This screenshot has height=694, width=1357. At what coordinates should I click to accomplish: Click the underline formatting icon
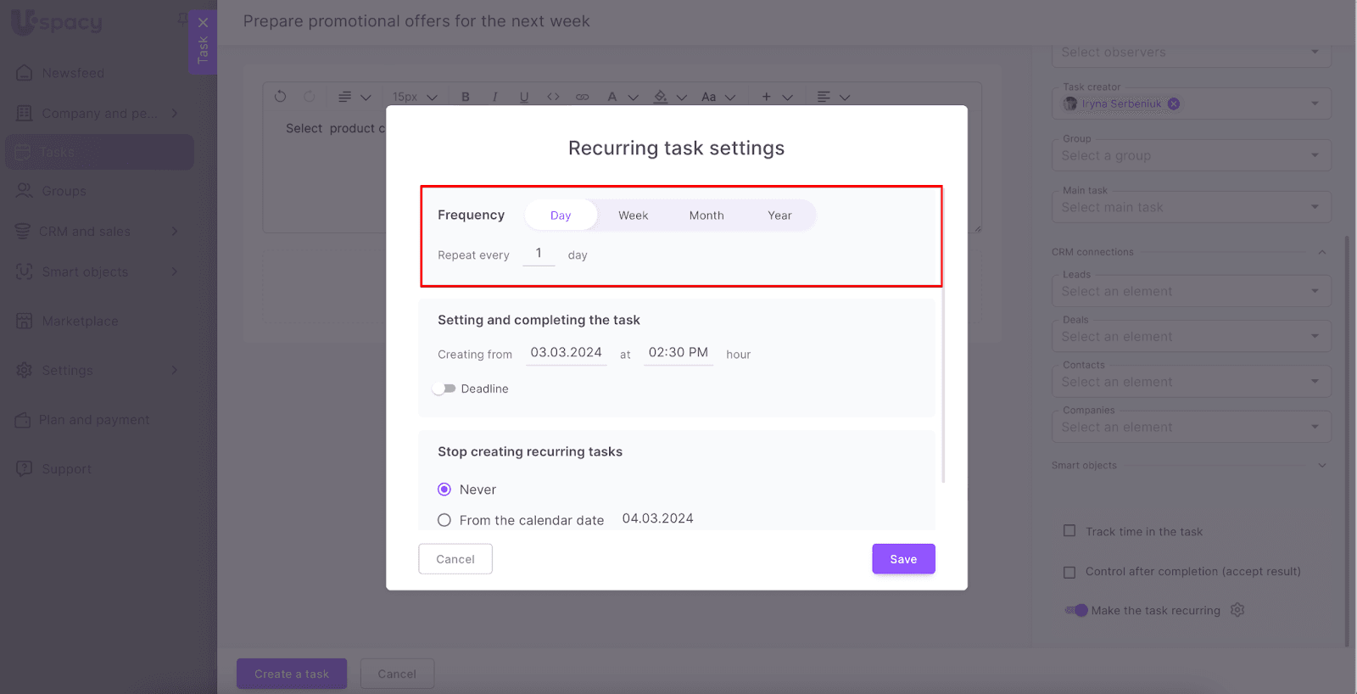pos(524,97)
